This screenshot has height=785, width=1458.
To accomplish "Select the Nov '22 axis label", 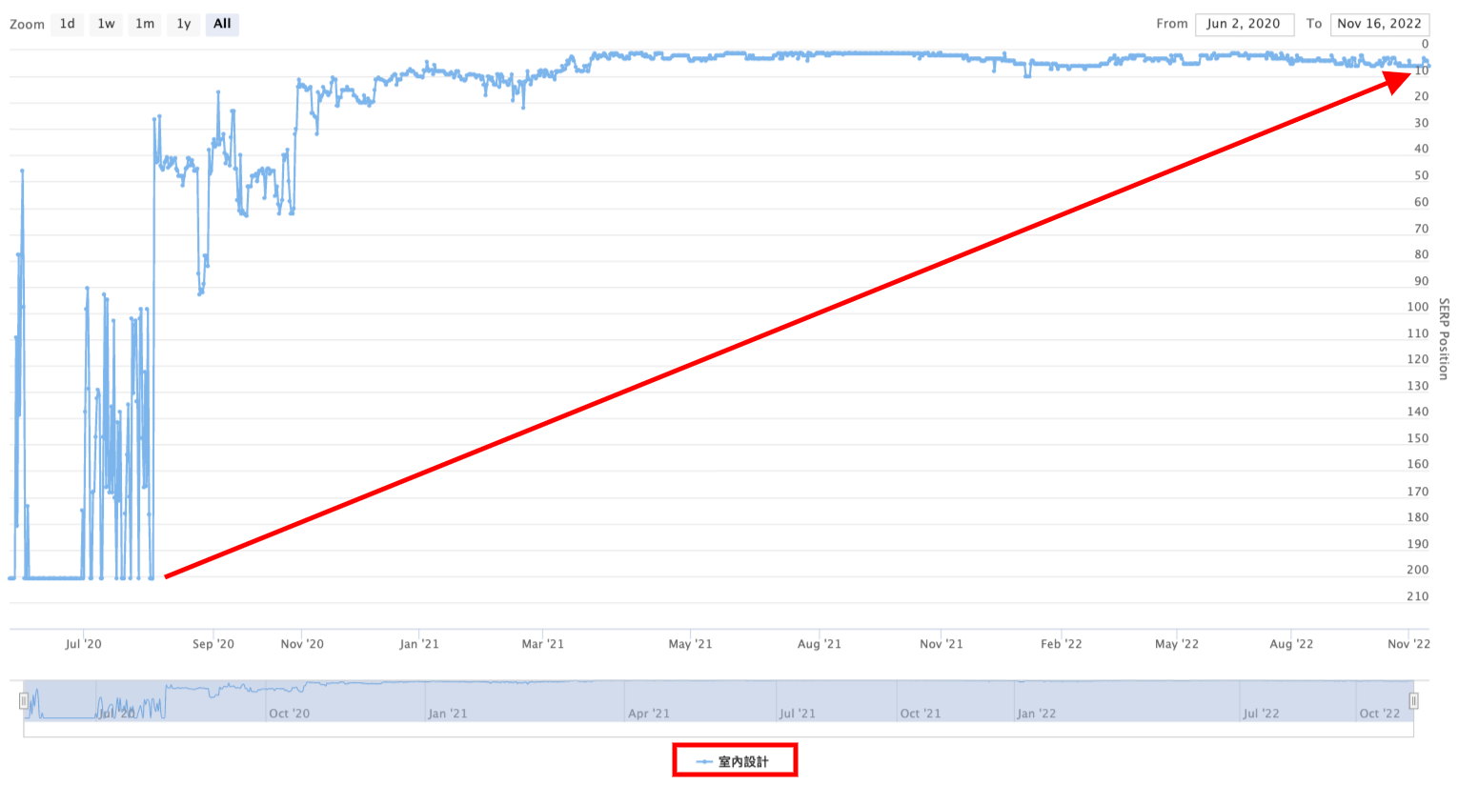I will (1408, 643).
